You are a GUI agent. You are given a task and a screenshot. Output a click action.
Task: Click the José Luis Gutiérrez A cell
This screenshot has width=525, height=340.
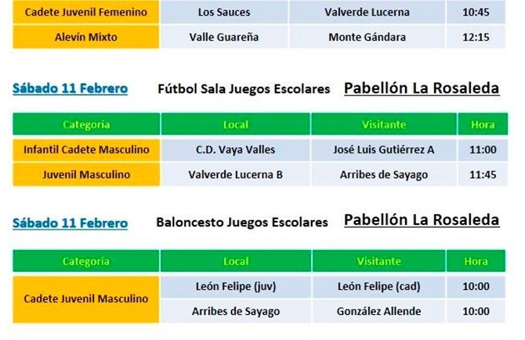(x=384, y=150)
